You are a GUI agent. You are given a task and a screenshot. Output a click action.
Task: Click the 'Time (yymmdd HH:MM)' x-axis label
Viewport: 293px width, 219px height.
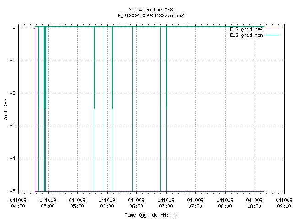click(151, 215)
